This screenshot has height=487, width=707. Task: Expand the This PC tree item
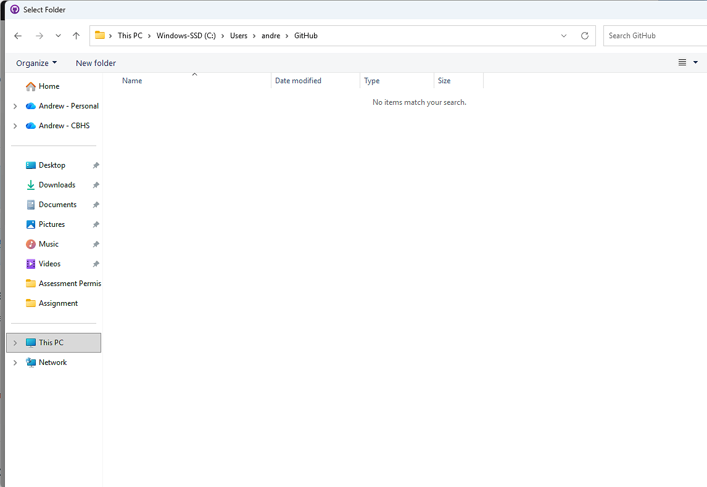click(x=14, y=342)
